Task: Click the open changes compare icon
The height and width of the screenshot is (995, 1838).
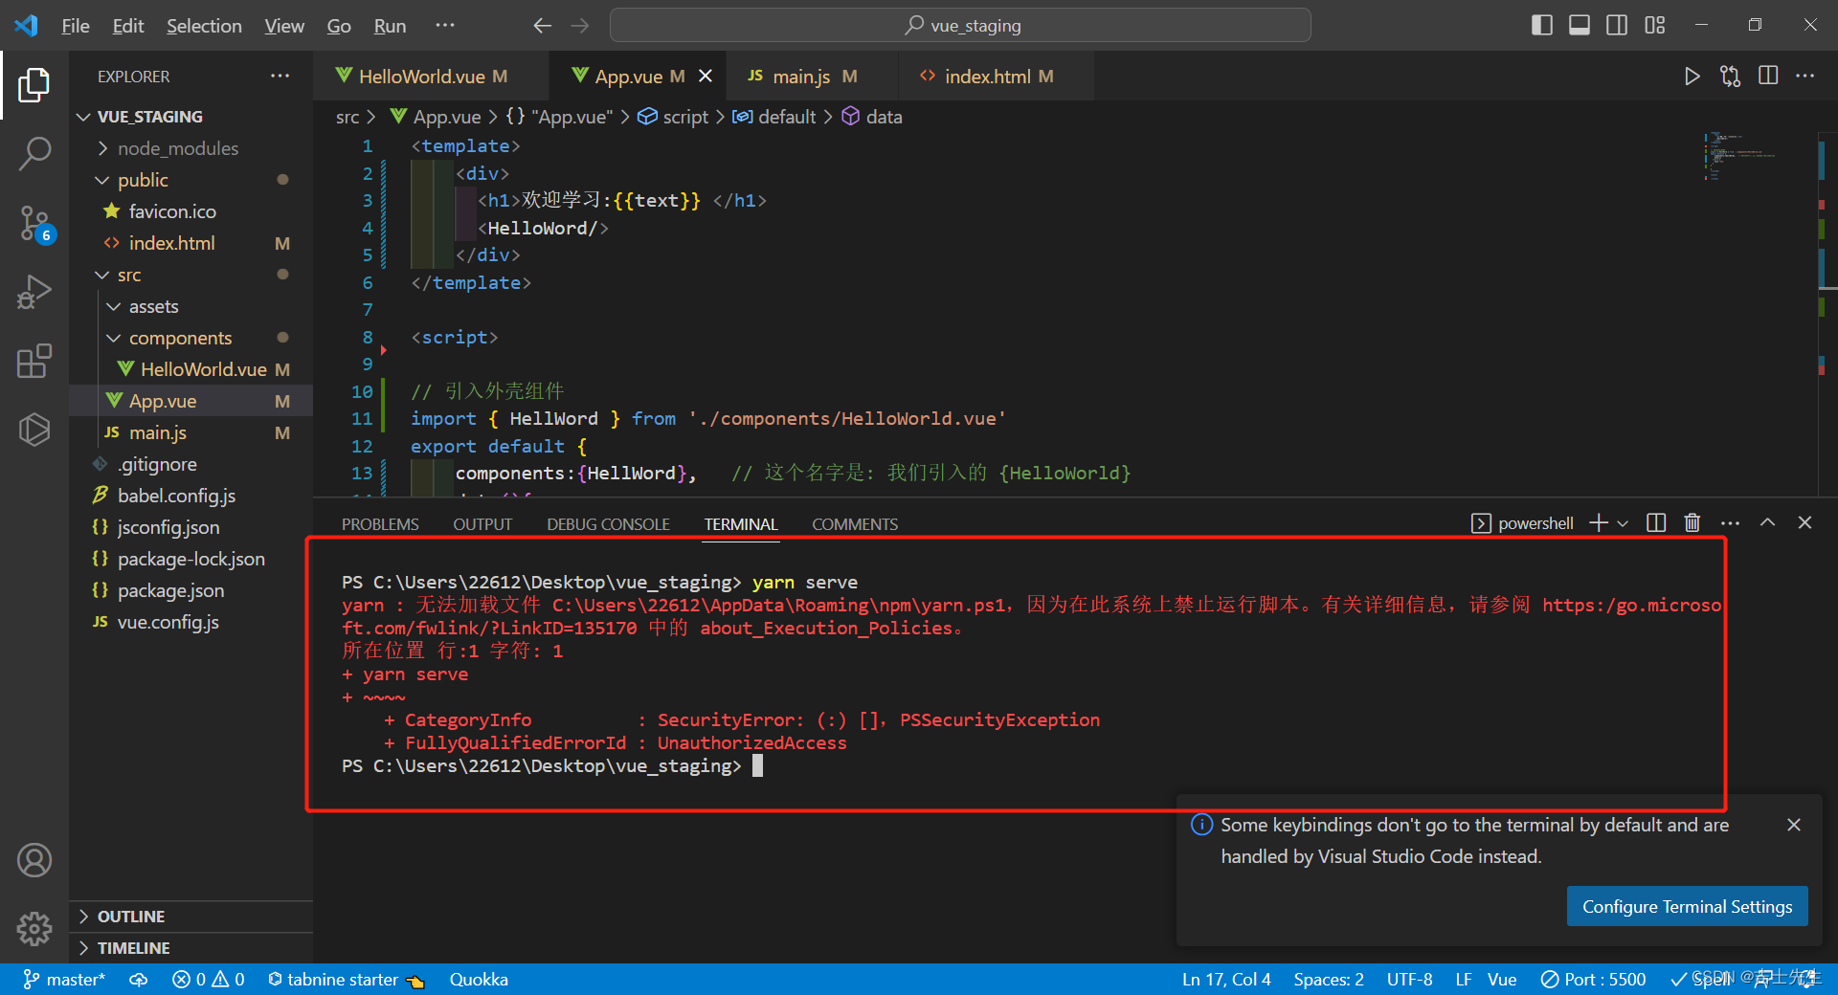Action: [x=1730, y=77]
